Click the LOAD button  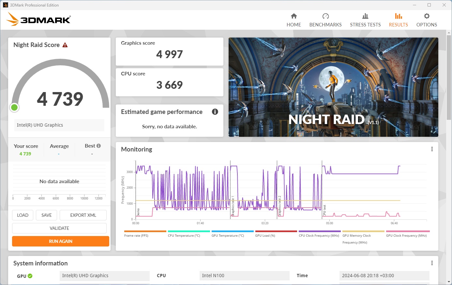click(x=23, y=215)
